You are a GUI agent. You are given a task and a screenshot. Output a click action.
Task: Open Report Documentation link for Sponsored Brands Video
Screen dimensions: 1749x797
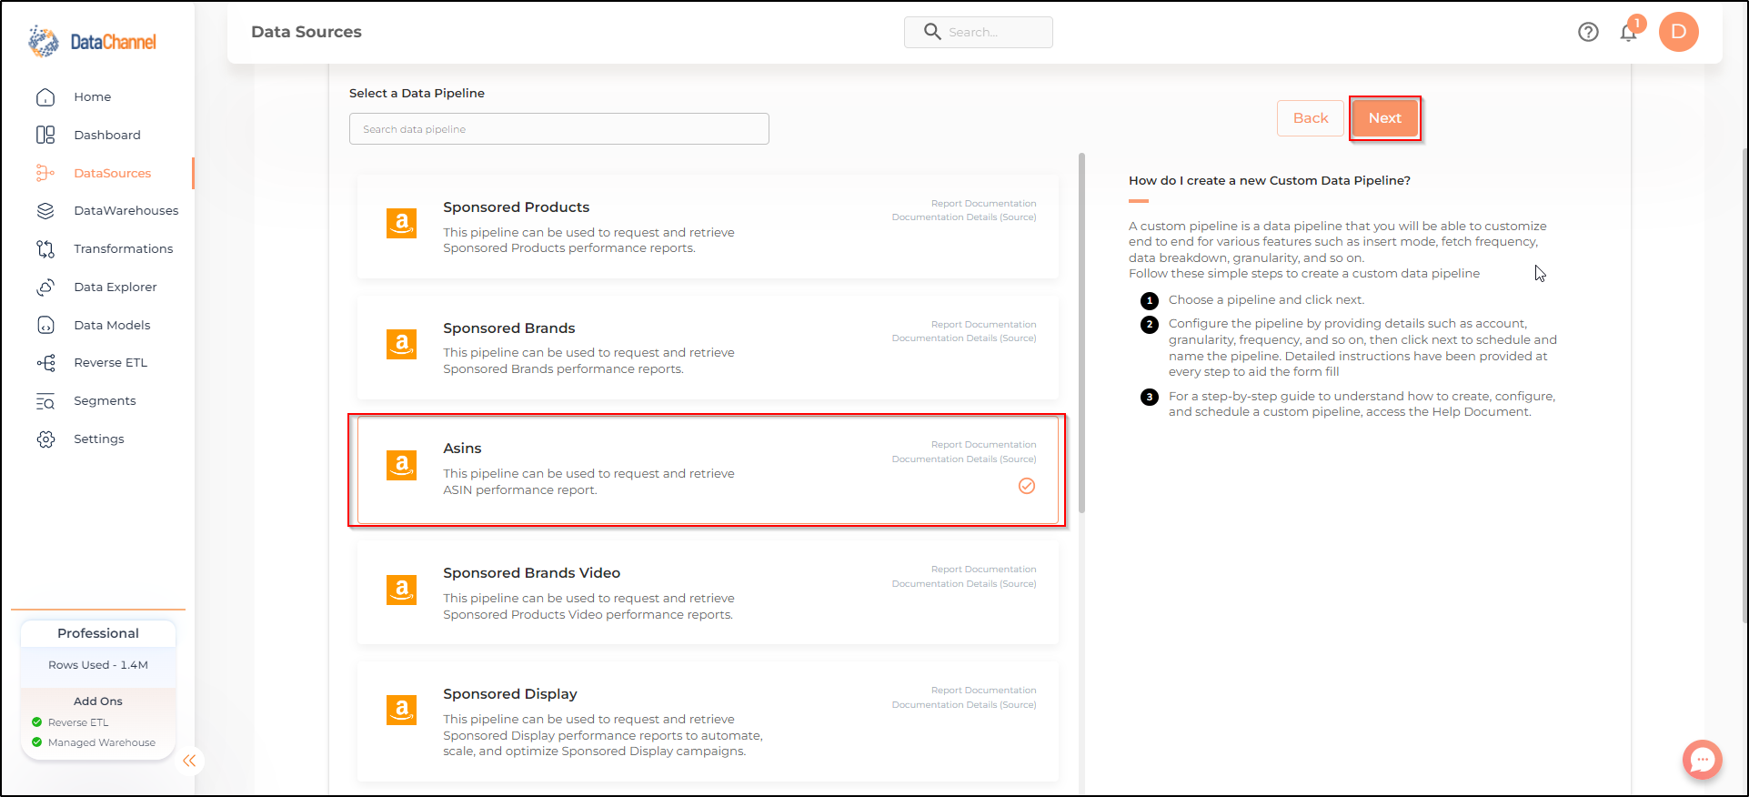[983, 570]
